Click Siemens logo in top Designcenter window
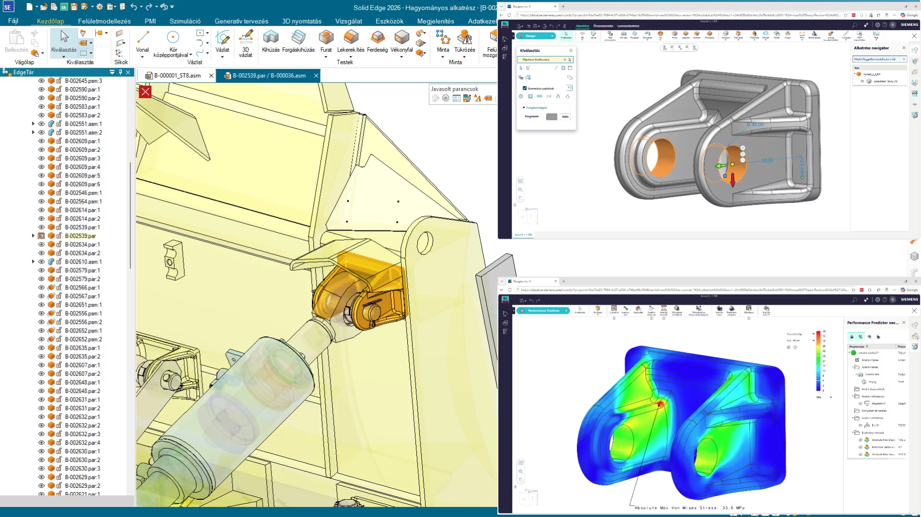Screen dimensions: 921x517 [909, 24]
